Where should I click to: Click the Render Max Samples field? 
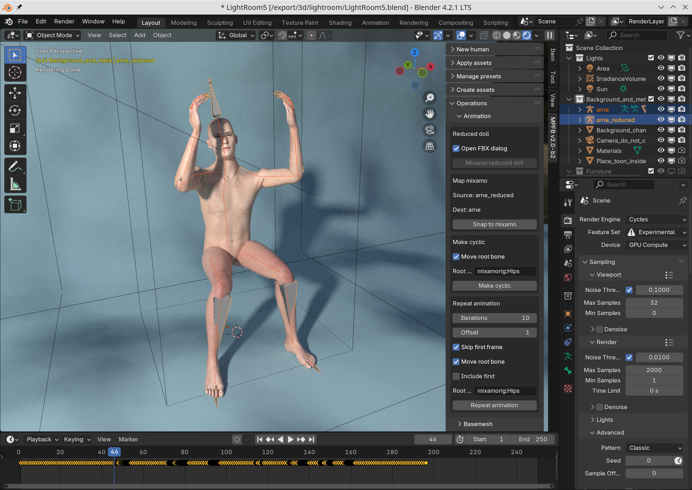[654, 370]
